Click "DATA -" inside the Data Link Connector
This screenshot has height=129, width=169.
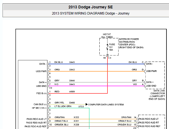(149, 64)
